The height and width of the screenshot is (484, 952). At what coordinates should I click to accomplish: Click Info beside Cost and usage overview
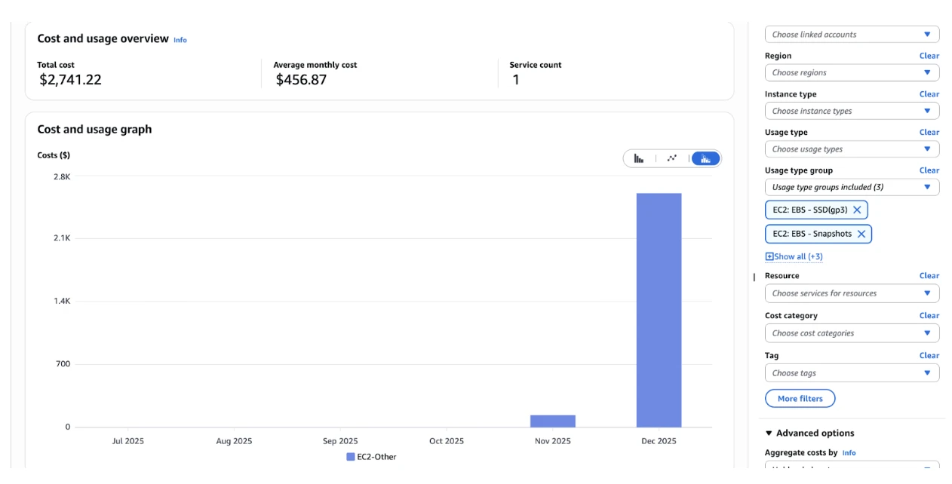click(x=180, y=39)
